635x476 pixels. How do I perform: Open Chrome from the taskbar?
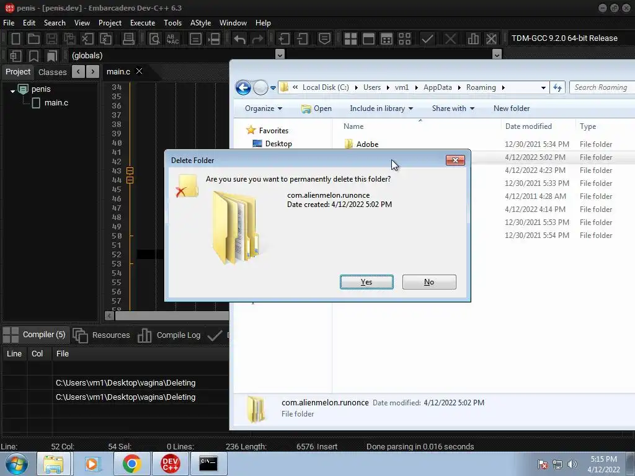(131, 464)
